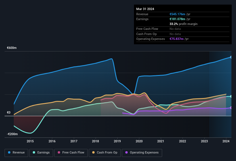
Task: Click the 2015 x-axis label
Action: pos(30,141)
